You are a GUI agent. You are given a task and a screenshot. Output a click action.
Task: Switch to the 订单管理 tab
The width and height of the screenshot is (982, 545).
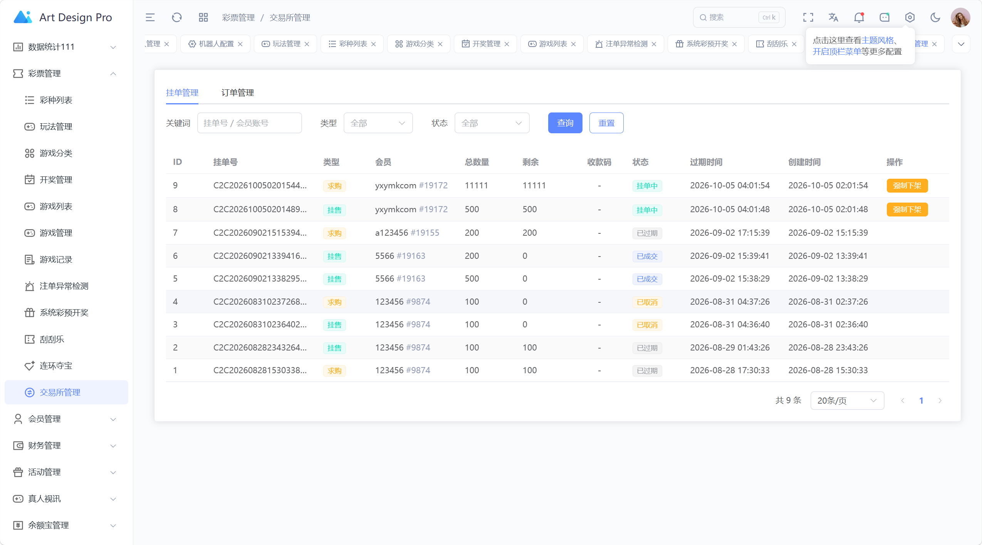tap(237, 93)
